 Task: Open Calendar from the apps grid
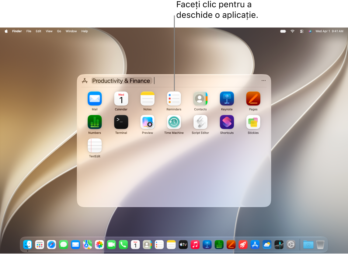coord(121,99)
